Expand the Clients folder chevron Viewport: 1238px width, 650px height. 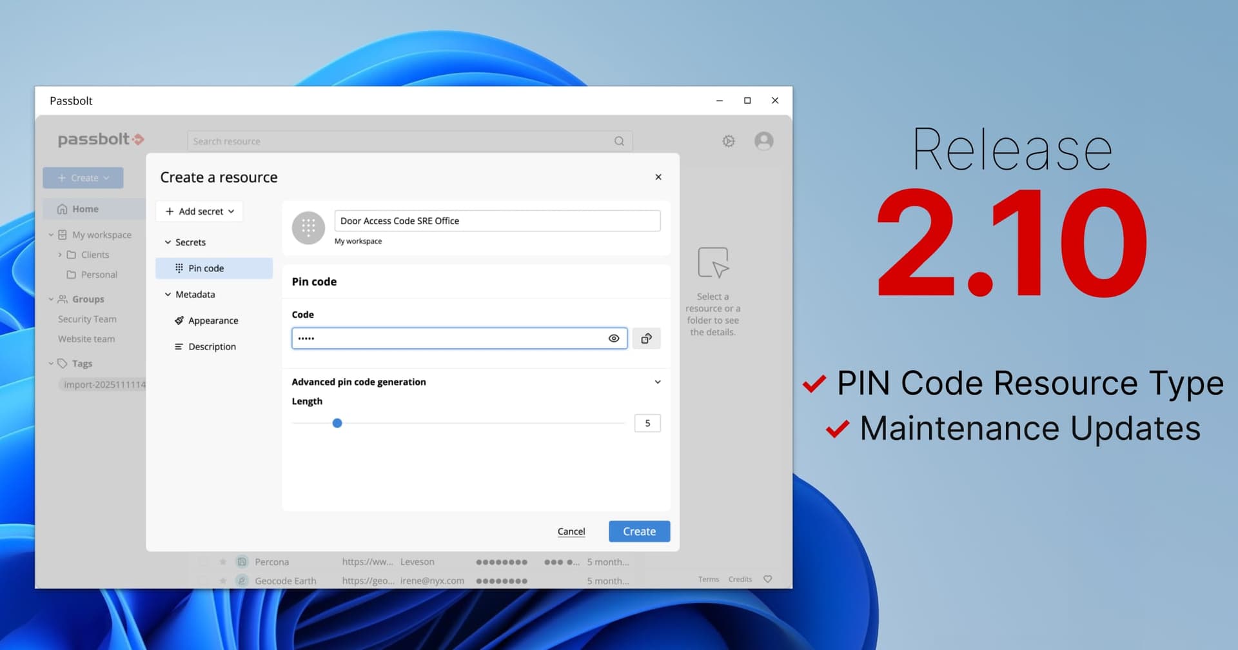click(x=60, y=255)
